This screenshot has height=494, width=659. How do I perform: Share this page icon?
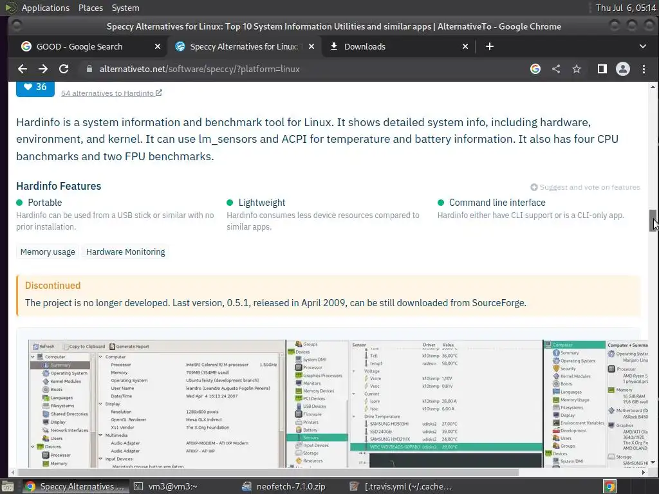[556, 69]
